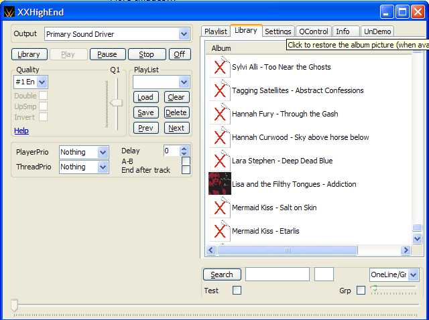
Task: Check the A-B checkbox
Action: [186, 161]
